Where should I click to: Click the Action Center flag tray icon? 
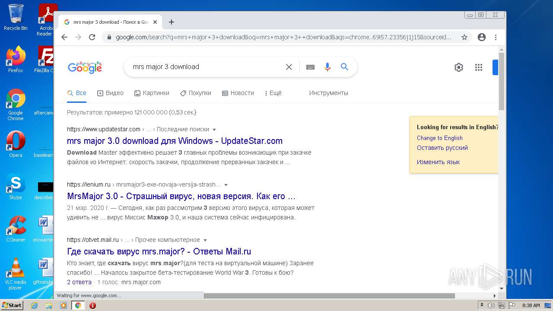coord(511,305)
